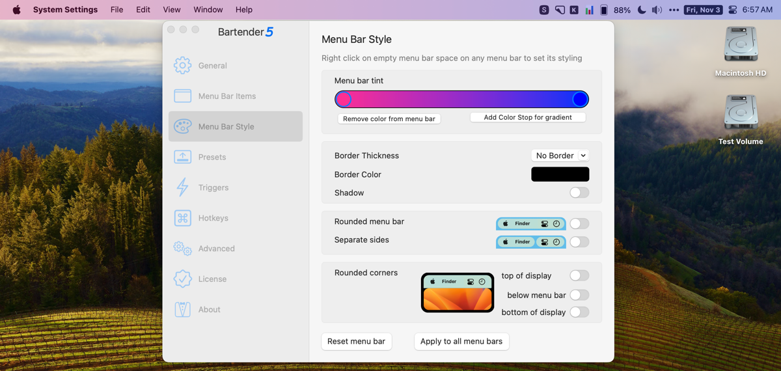Select the Hotkeys command-key icon

pos(182,218)
